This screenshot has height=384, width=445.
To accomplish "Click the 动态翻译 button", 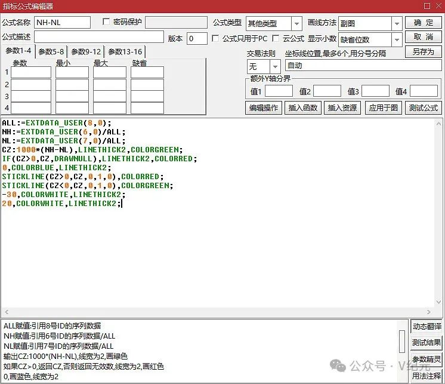I will 427,326.
